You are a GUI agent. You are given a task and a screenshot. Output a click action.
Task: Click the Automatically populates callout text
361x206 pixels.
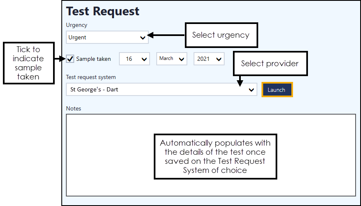(215, 156)
